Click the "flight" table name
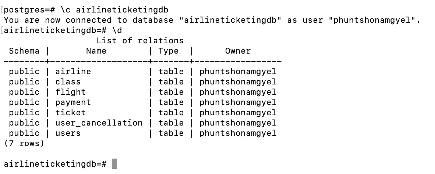 (x=70, y=92)
